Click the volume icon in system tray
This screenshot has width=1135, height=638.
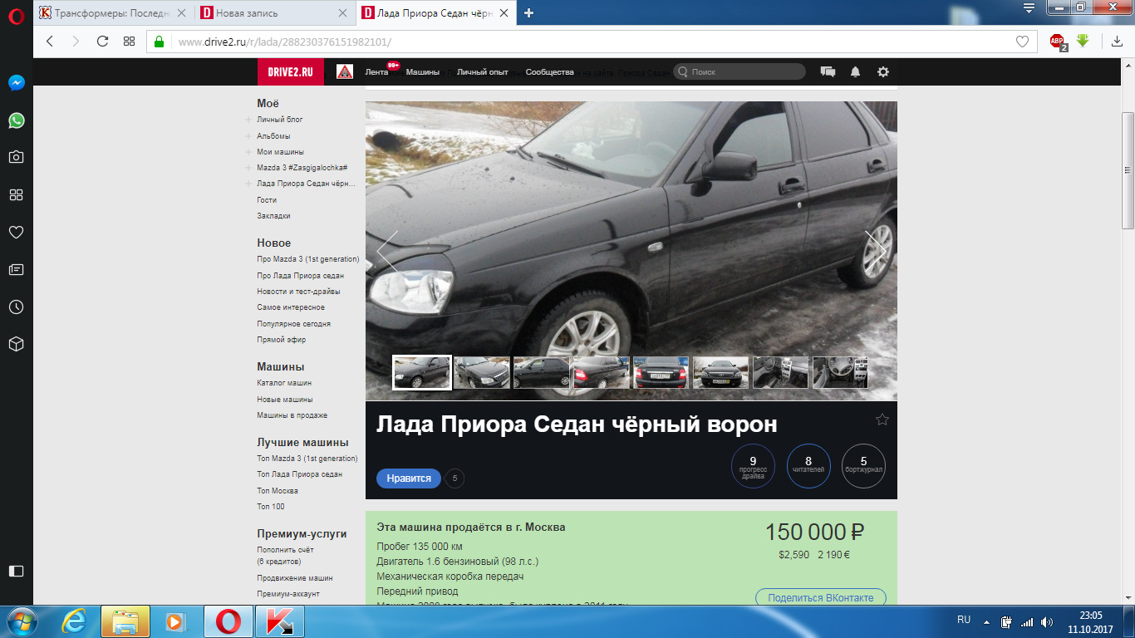(1047, 621)
